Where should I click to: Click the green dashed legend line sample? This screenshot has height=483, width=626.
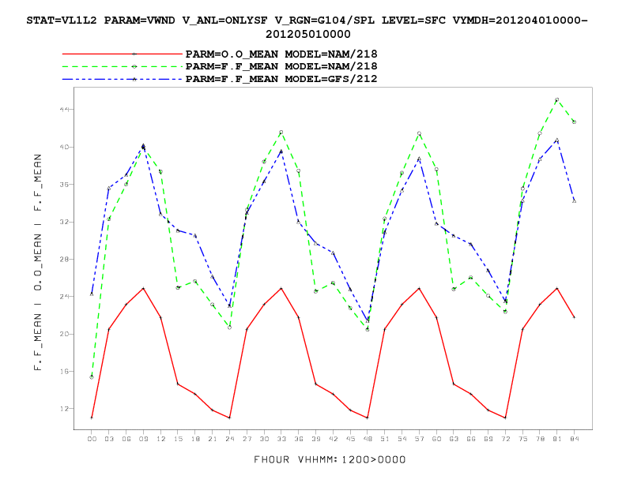click(123, 66)
